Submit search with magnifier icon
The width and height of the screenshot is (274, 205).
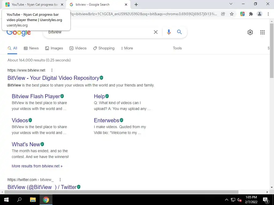(179, 32)
